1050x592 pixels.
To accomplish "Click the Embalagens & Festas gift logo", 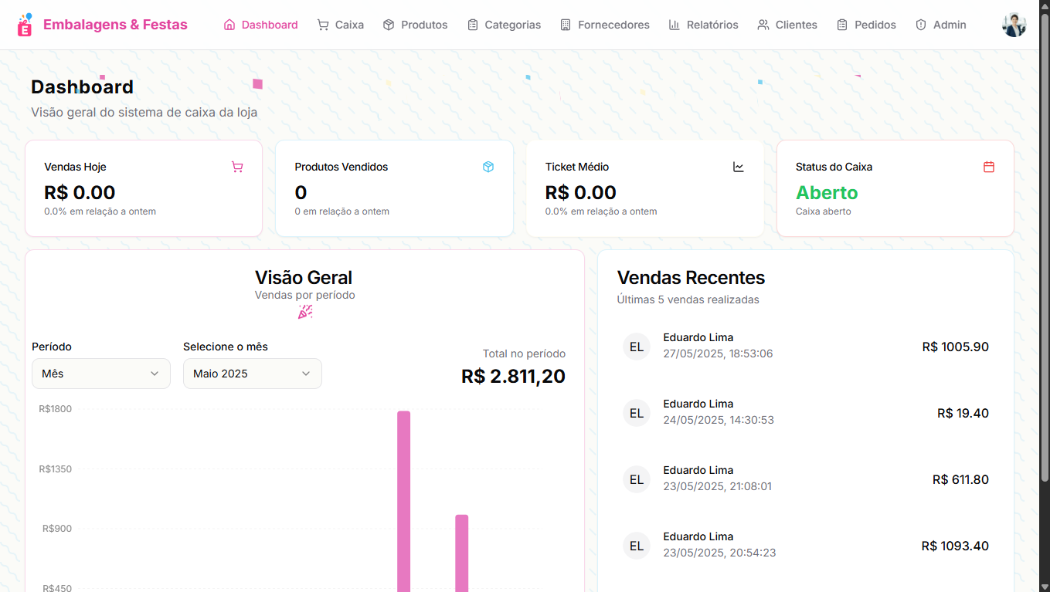I will pos(24,24).
